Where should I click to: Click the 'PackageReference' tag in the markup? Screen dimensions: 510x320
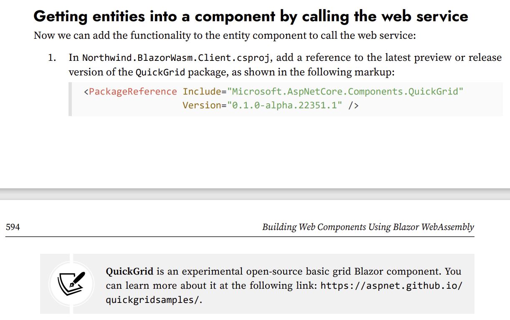click(x=132, y=91)
